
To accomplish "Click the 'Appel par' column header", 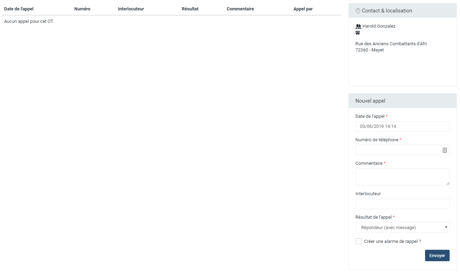I will point(303,9).
